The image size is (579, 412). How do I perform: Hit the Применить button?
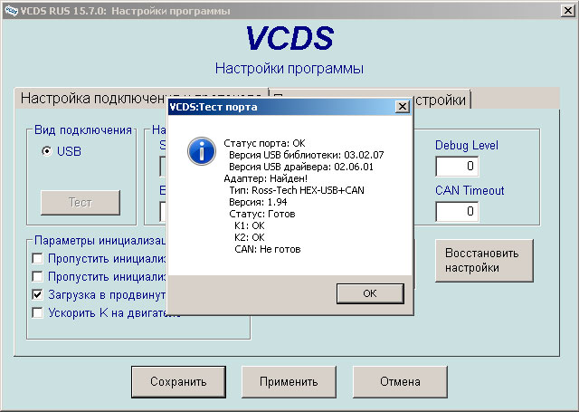289,382
